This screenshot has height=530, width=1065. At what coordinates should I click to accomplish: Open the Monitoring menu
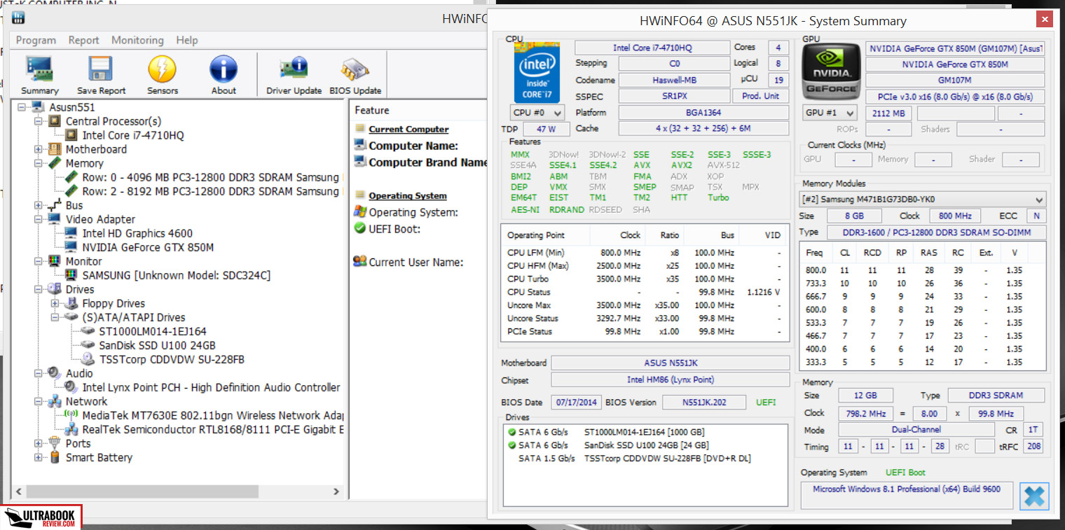tap(137, 40)
